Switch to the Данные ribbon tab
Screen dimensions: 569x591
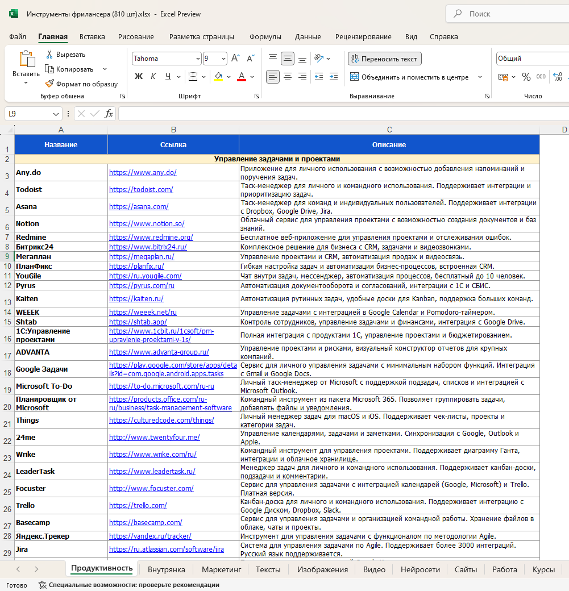[308, 36]
